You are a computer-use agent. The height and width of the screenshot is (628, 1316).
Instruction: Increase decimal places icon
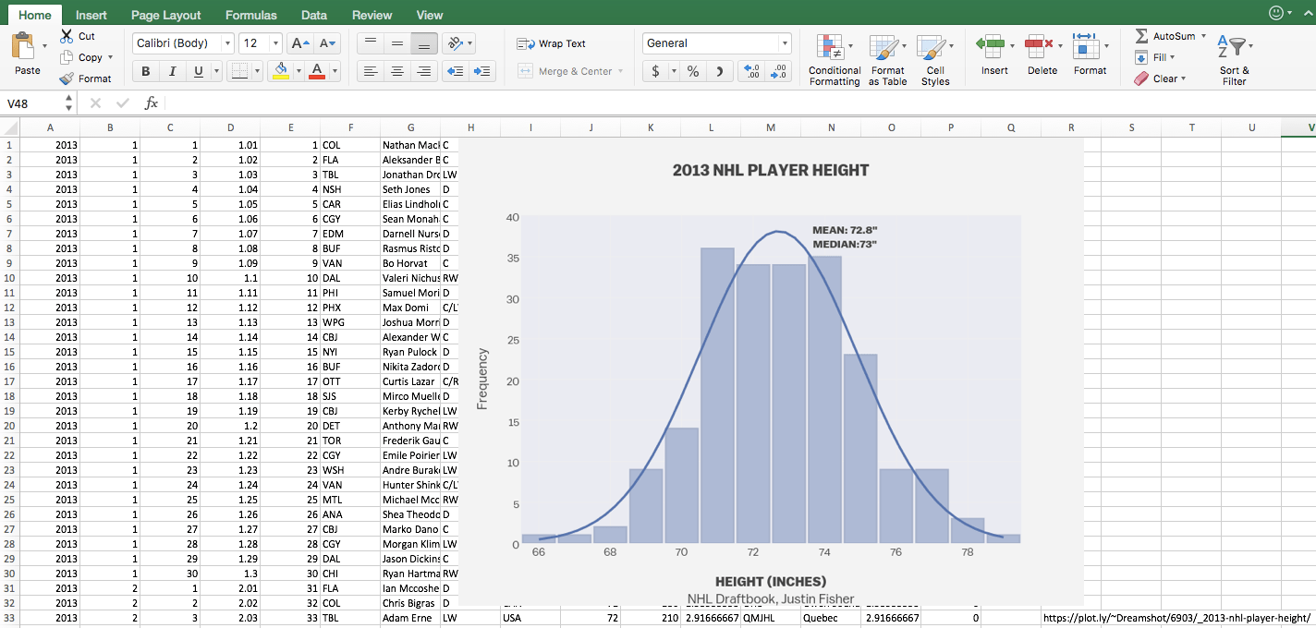tap(751, 71)
